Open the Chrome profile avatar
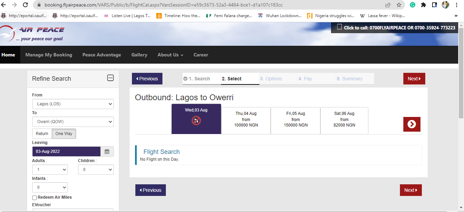This screenshot has width=464, height=212. (x=445, y=5)
